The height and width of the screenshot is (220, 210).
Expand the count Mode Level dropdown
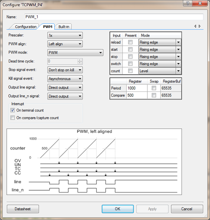(x=178, y=71)
